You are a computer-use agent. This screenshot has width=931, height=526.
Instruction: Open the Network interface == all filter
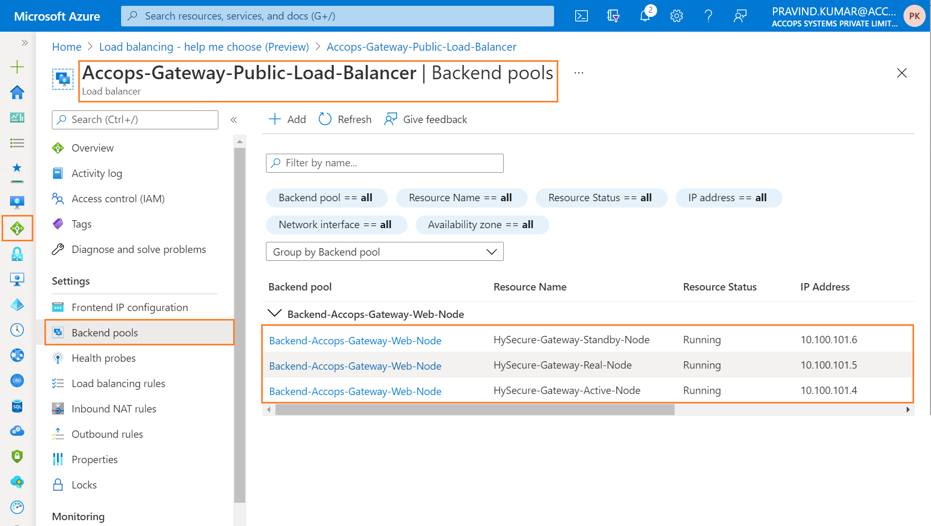click(336, 225)
